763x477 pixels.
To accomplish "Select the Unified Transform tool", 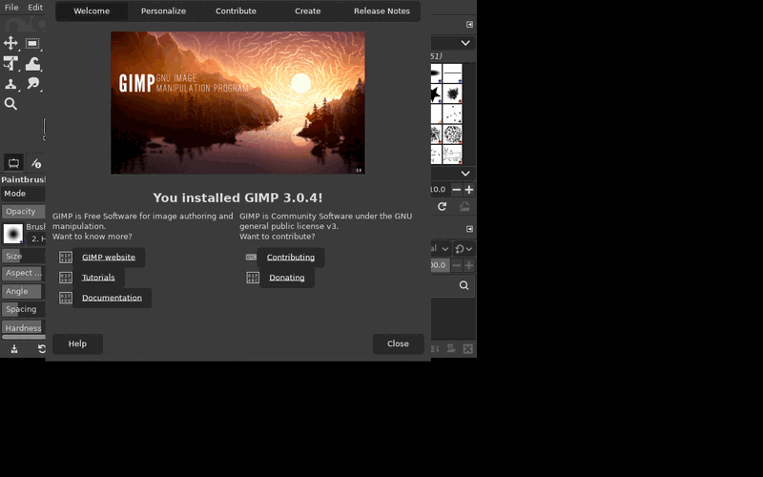I will (10, 64).
